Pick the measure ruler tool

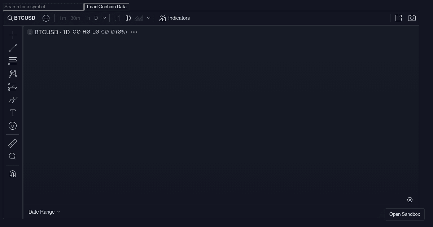pyautogui.click(x=13, y=143)
